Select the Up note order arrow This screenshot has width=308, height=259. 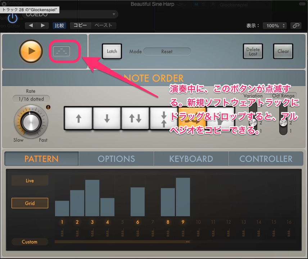(x=78, y=118)
